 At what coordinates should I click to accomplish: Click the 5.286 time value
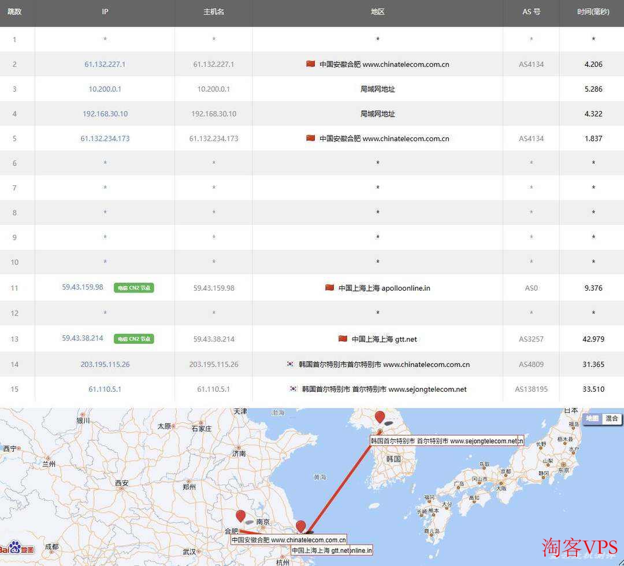[x=593, y=89]
